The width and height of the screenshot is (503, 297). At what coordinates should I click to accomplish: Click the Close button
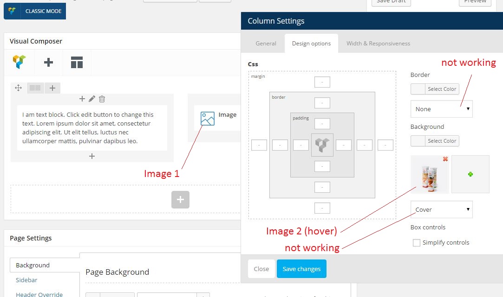tap(261, 269)
